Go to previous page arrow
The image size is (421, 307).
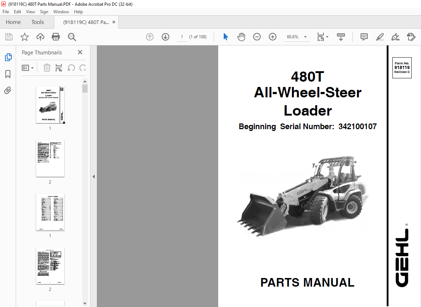click(149, 37)
